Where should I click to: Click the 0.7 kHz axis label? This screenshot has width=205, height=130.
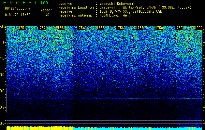[x=3, y=107]
